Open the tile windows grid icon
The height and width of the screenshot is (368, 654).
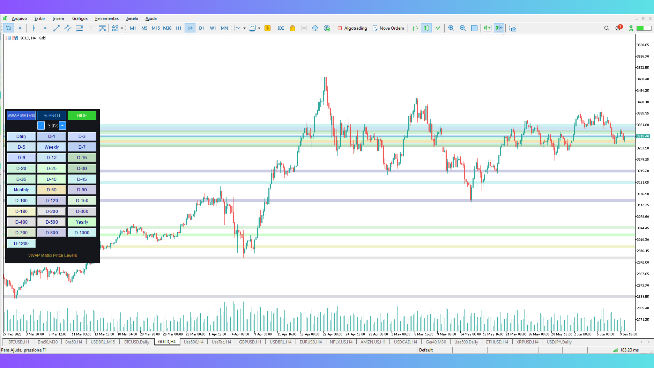point(474,28)
